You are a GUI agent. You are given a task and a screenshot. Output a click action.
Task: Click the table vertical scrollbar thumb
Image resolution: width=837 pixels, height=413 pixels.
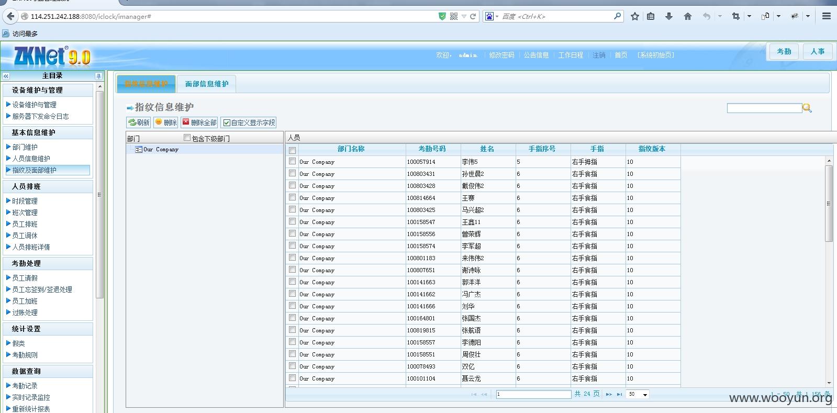tap(829, 203)
